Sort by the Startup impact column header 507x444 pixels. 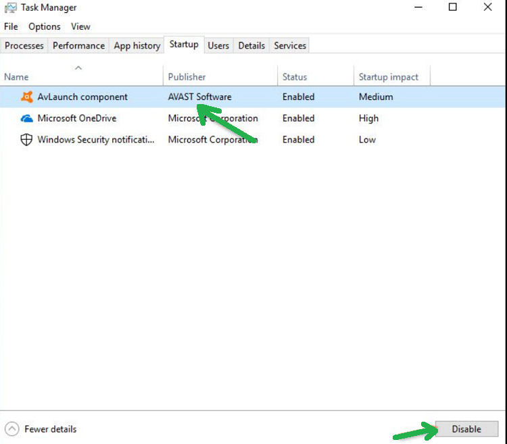pyautogui.click(x=389, y=77)
